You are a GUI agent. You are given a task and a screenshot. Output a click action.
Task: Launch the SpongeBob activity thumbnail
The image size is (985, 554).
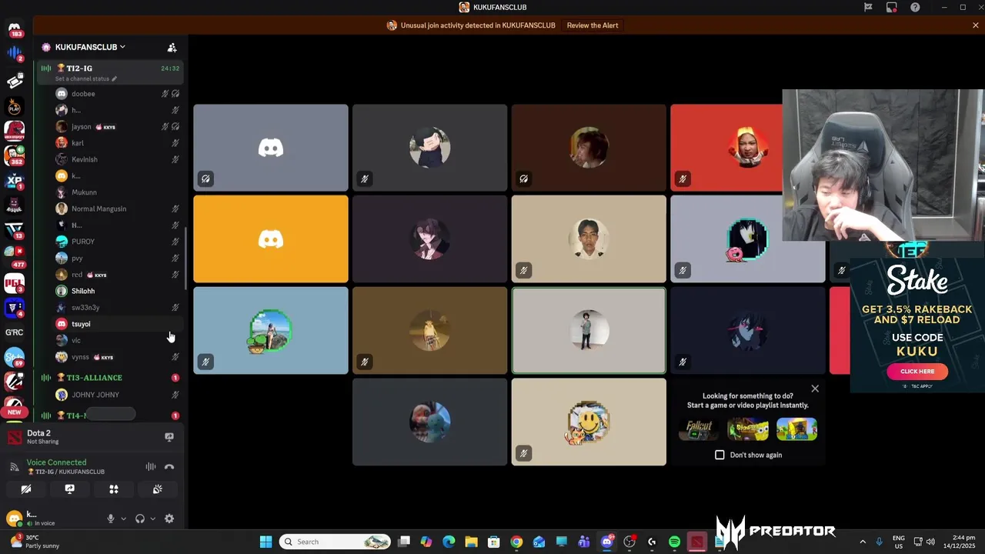tap(748, 429)
